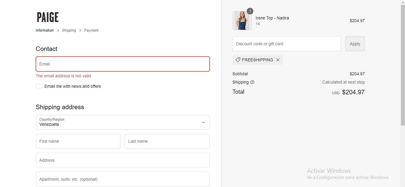Select the Total amount $204.97 with USD
Image resolution: width=405 pixels, height=187 pixels.
click(x=348, y=92)
